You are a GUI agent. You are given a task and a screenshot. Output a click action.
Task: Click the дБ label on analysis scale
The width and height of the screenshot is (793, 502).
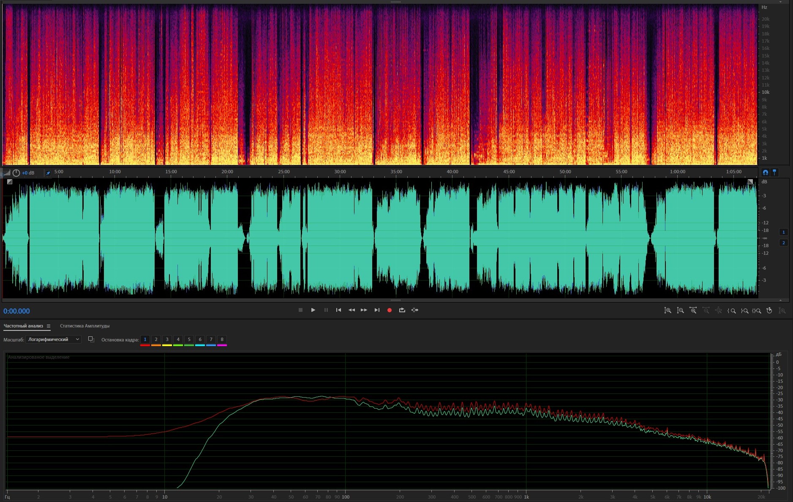779,355
